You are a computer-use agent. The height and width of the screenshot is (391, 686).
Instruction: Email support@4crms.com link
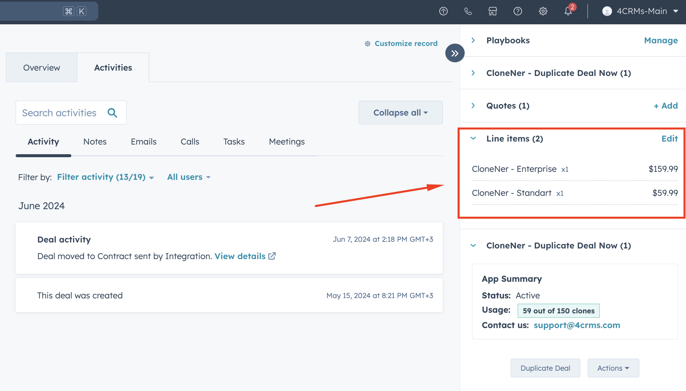point(577,325)
